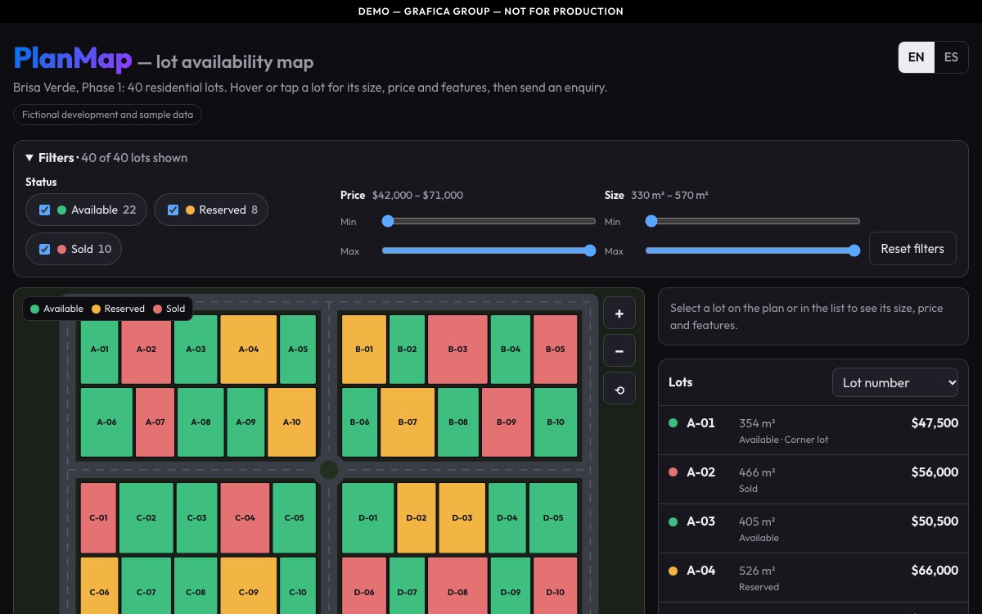
Task: Select reserved lot B-07 on the map
Action: click(x=408, y=422)
